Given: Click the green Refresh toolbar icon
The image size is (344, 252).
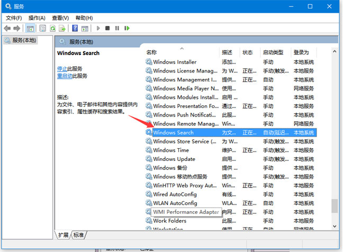Looking at the screenshot, I should 52,28.
